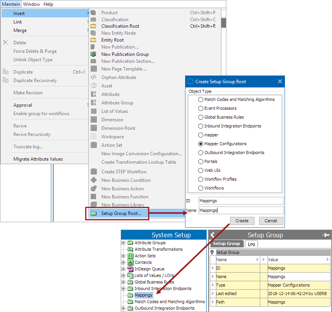This screenshot has width=332, height=312.
Task: Click the Entity Root folder icon
Action: tap(93, 40)
